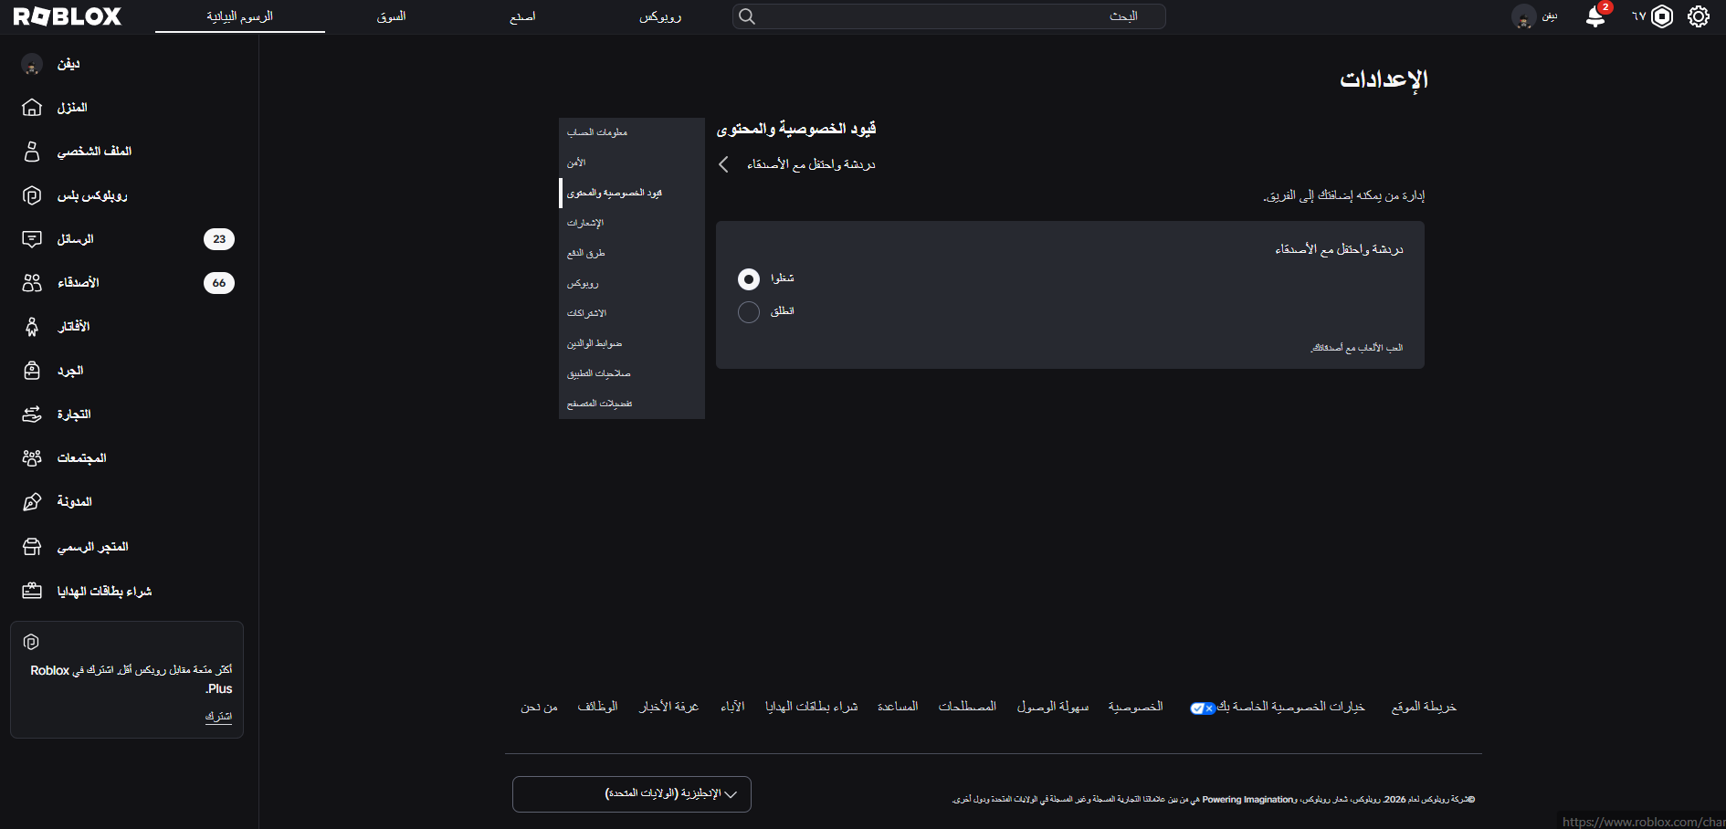Open the الملف الشخصي profile icon
1726x829 pixels.
point(32,152)
